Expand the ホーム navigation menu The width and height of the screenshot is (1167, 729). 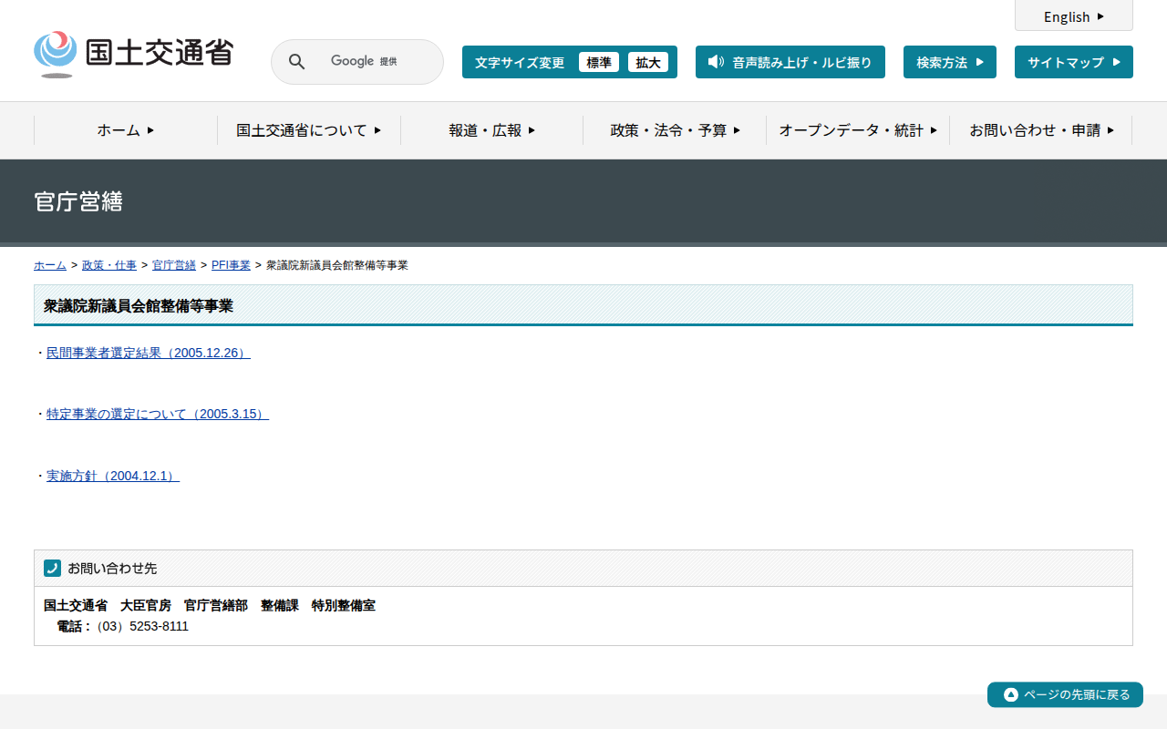pyautogui.click(x=126, y=130)
